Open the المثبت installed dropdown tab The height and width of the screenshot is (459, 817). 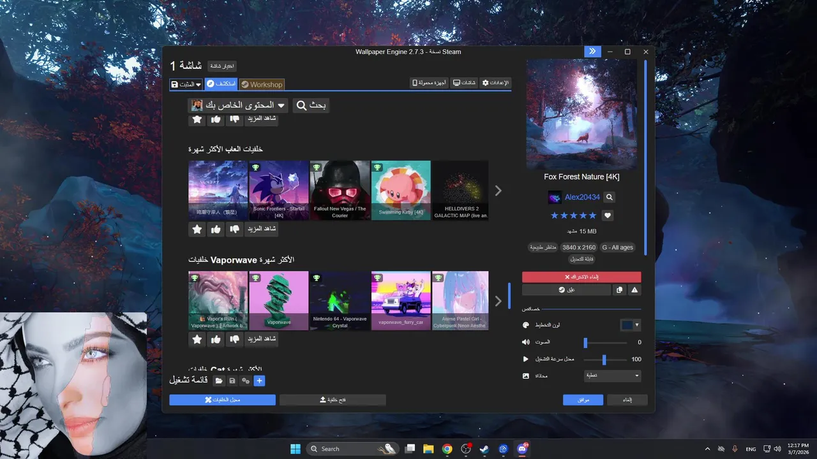(186, 84)
